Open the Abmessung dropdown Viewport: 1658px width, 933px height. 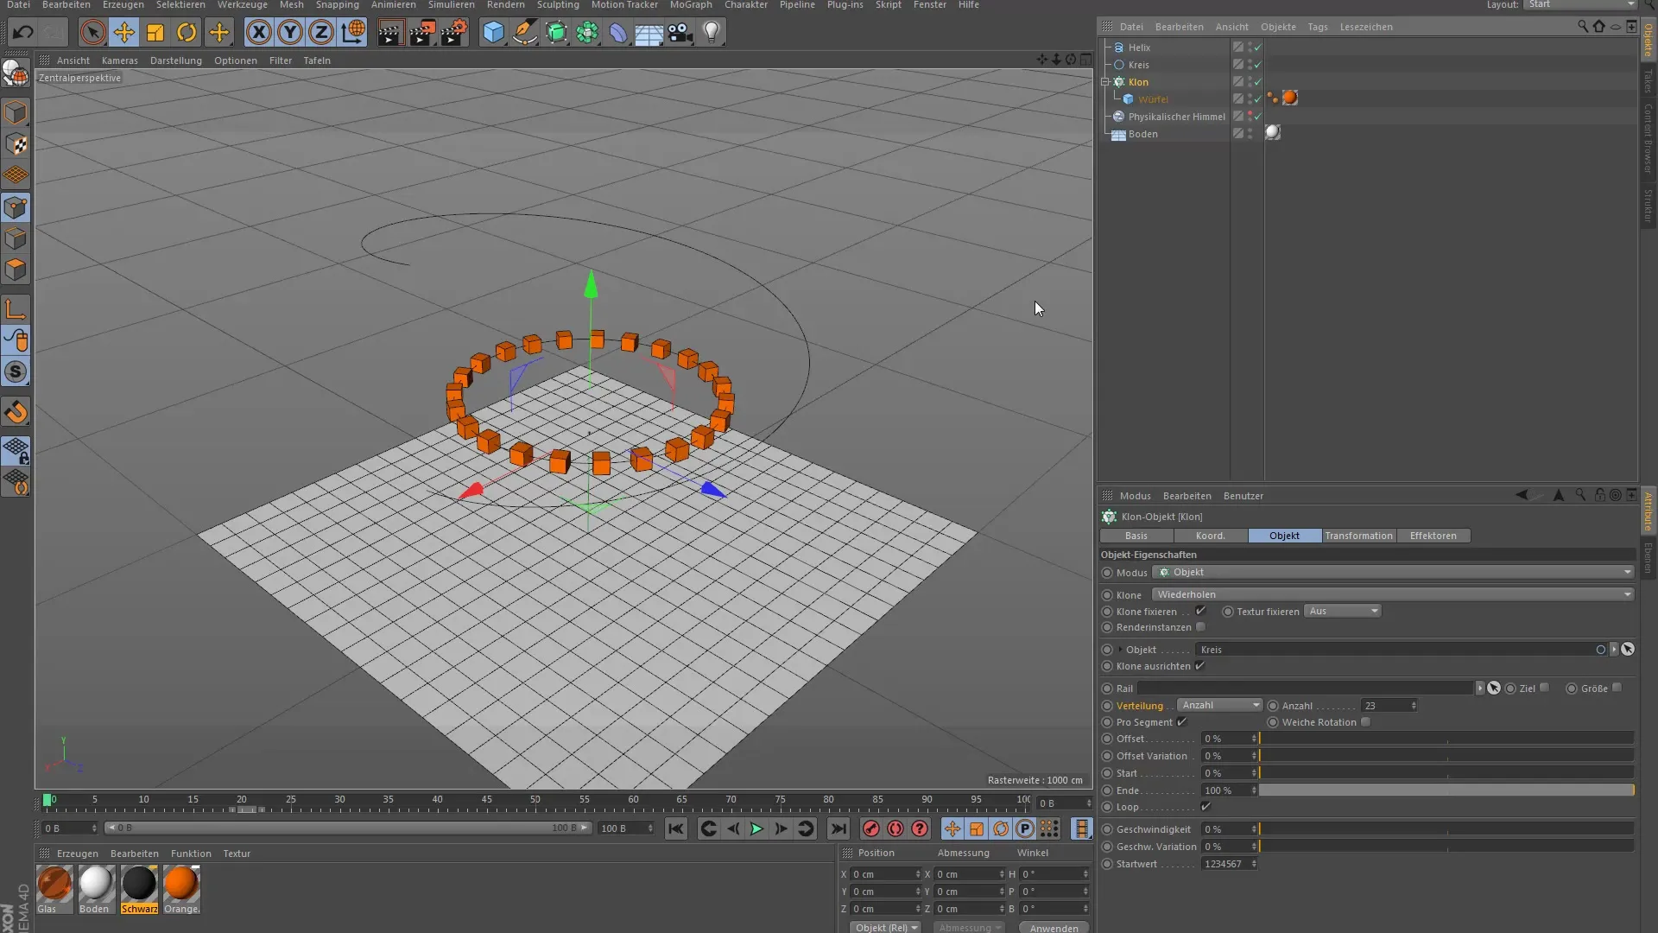pos(970,928)
